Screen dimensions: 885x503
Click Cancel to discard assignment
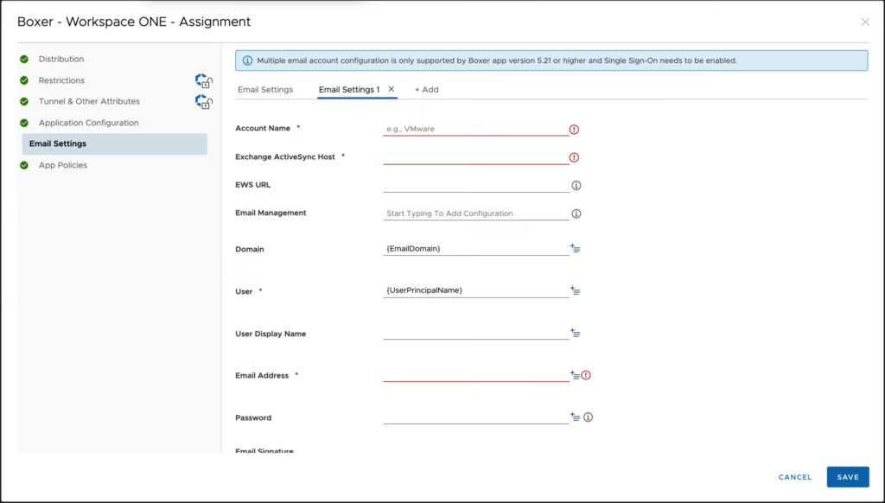coord(794,477)
